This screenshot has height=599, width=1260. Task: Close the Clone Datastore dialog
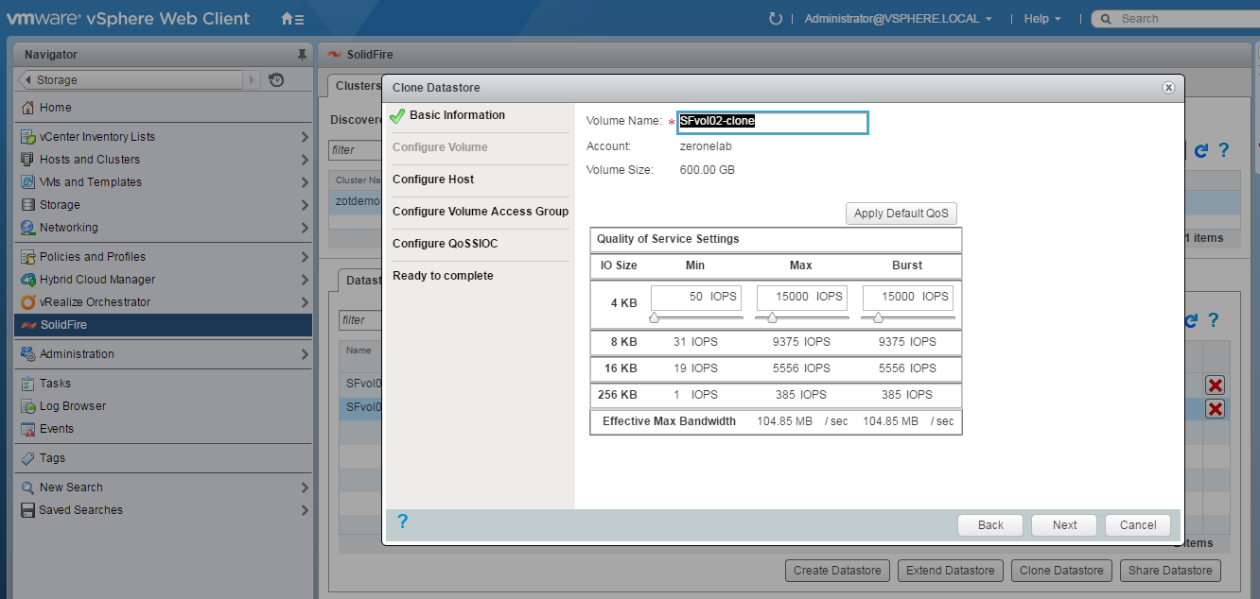click(x=1168, y=87)
